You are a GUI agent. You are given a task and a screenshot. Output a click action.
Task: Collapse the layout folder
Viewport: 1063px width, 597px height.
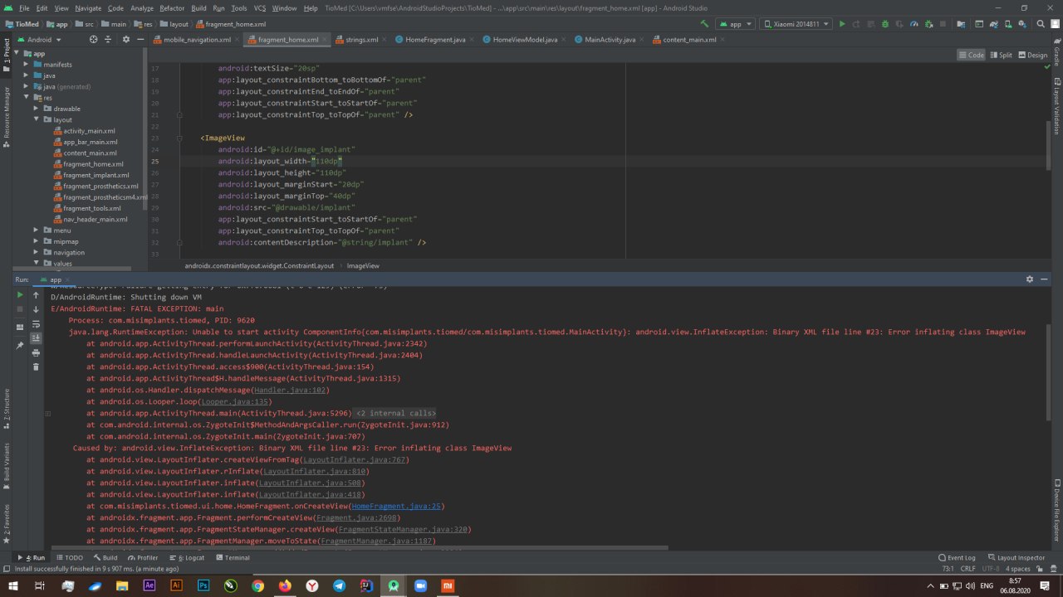[37, 119]
